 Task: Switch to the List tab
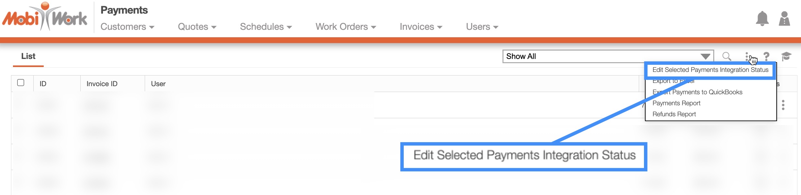(x=28, y=56)
